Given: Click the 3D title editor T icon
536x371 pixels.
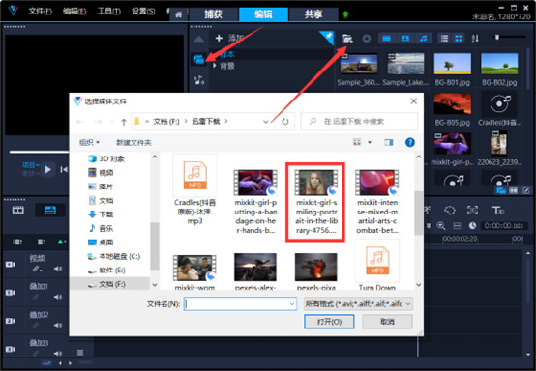Looking at the screenshot, I should 498,211.
